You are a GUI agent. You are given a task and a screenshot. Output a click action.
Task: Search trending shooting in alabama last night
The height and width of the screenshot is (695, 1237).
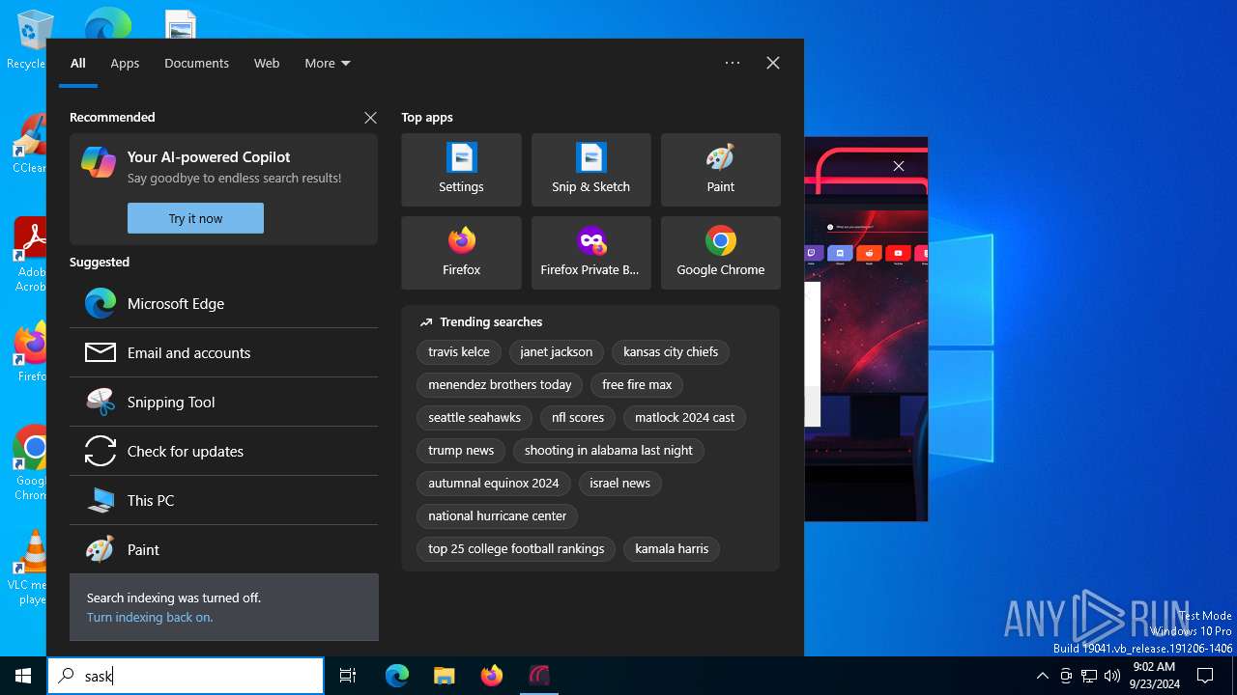click(x=609, y=451)
